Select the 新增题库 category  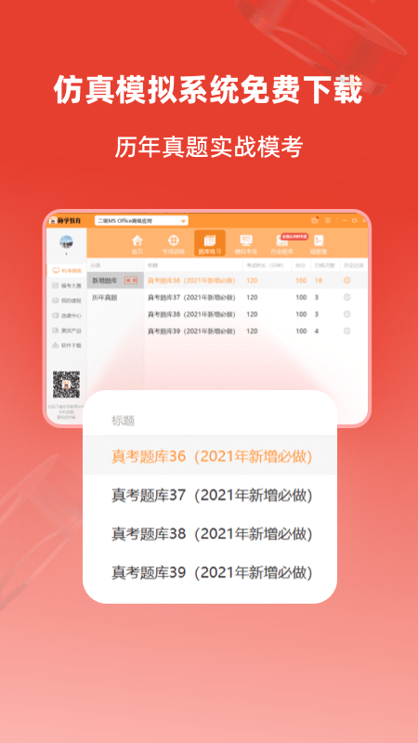tap(115, 280)
